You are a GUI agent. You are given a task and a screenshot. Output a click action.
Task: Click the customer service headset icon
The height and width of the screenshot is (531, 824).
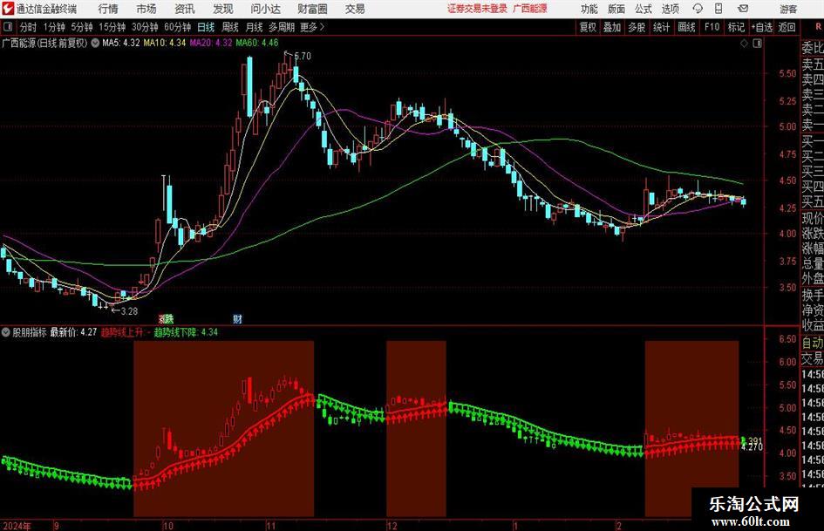click(x=698, y=9)
